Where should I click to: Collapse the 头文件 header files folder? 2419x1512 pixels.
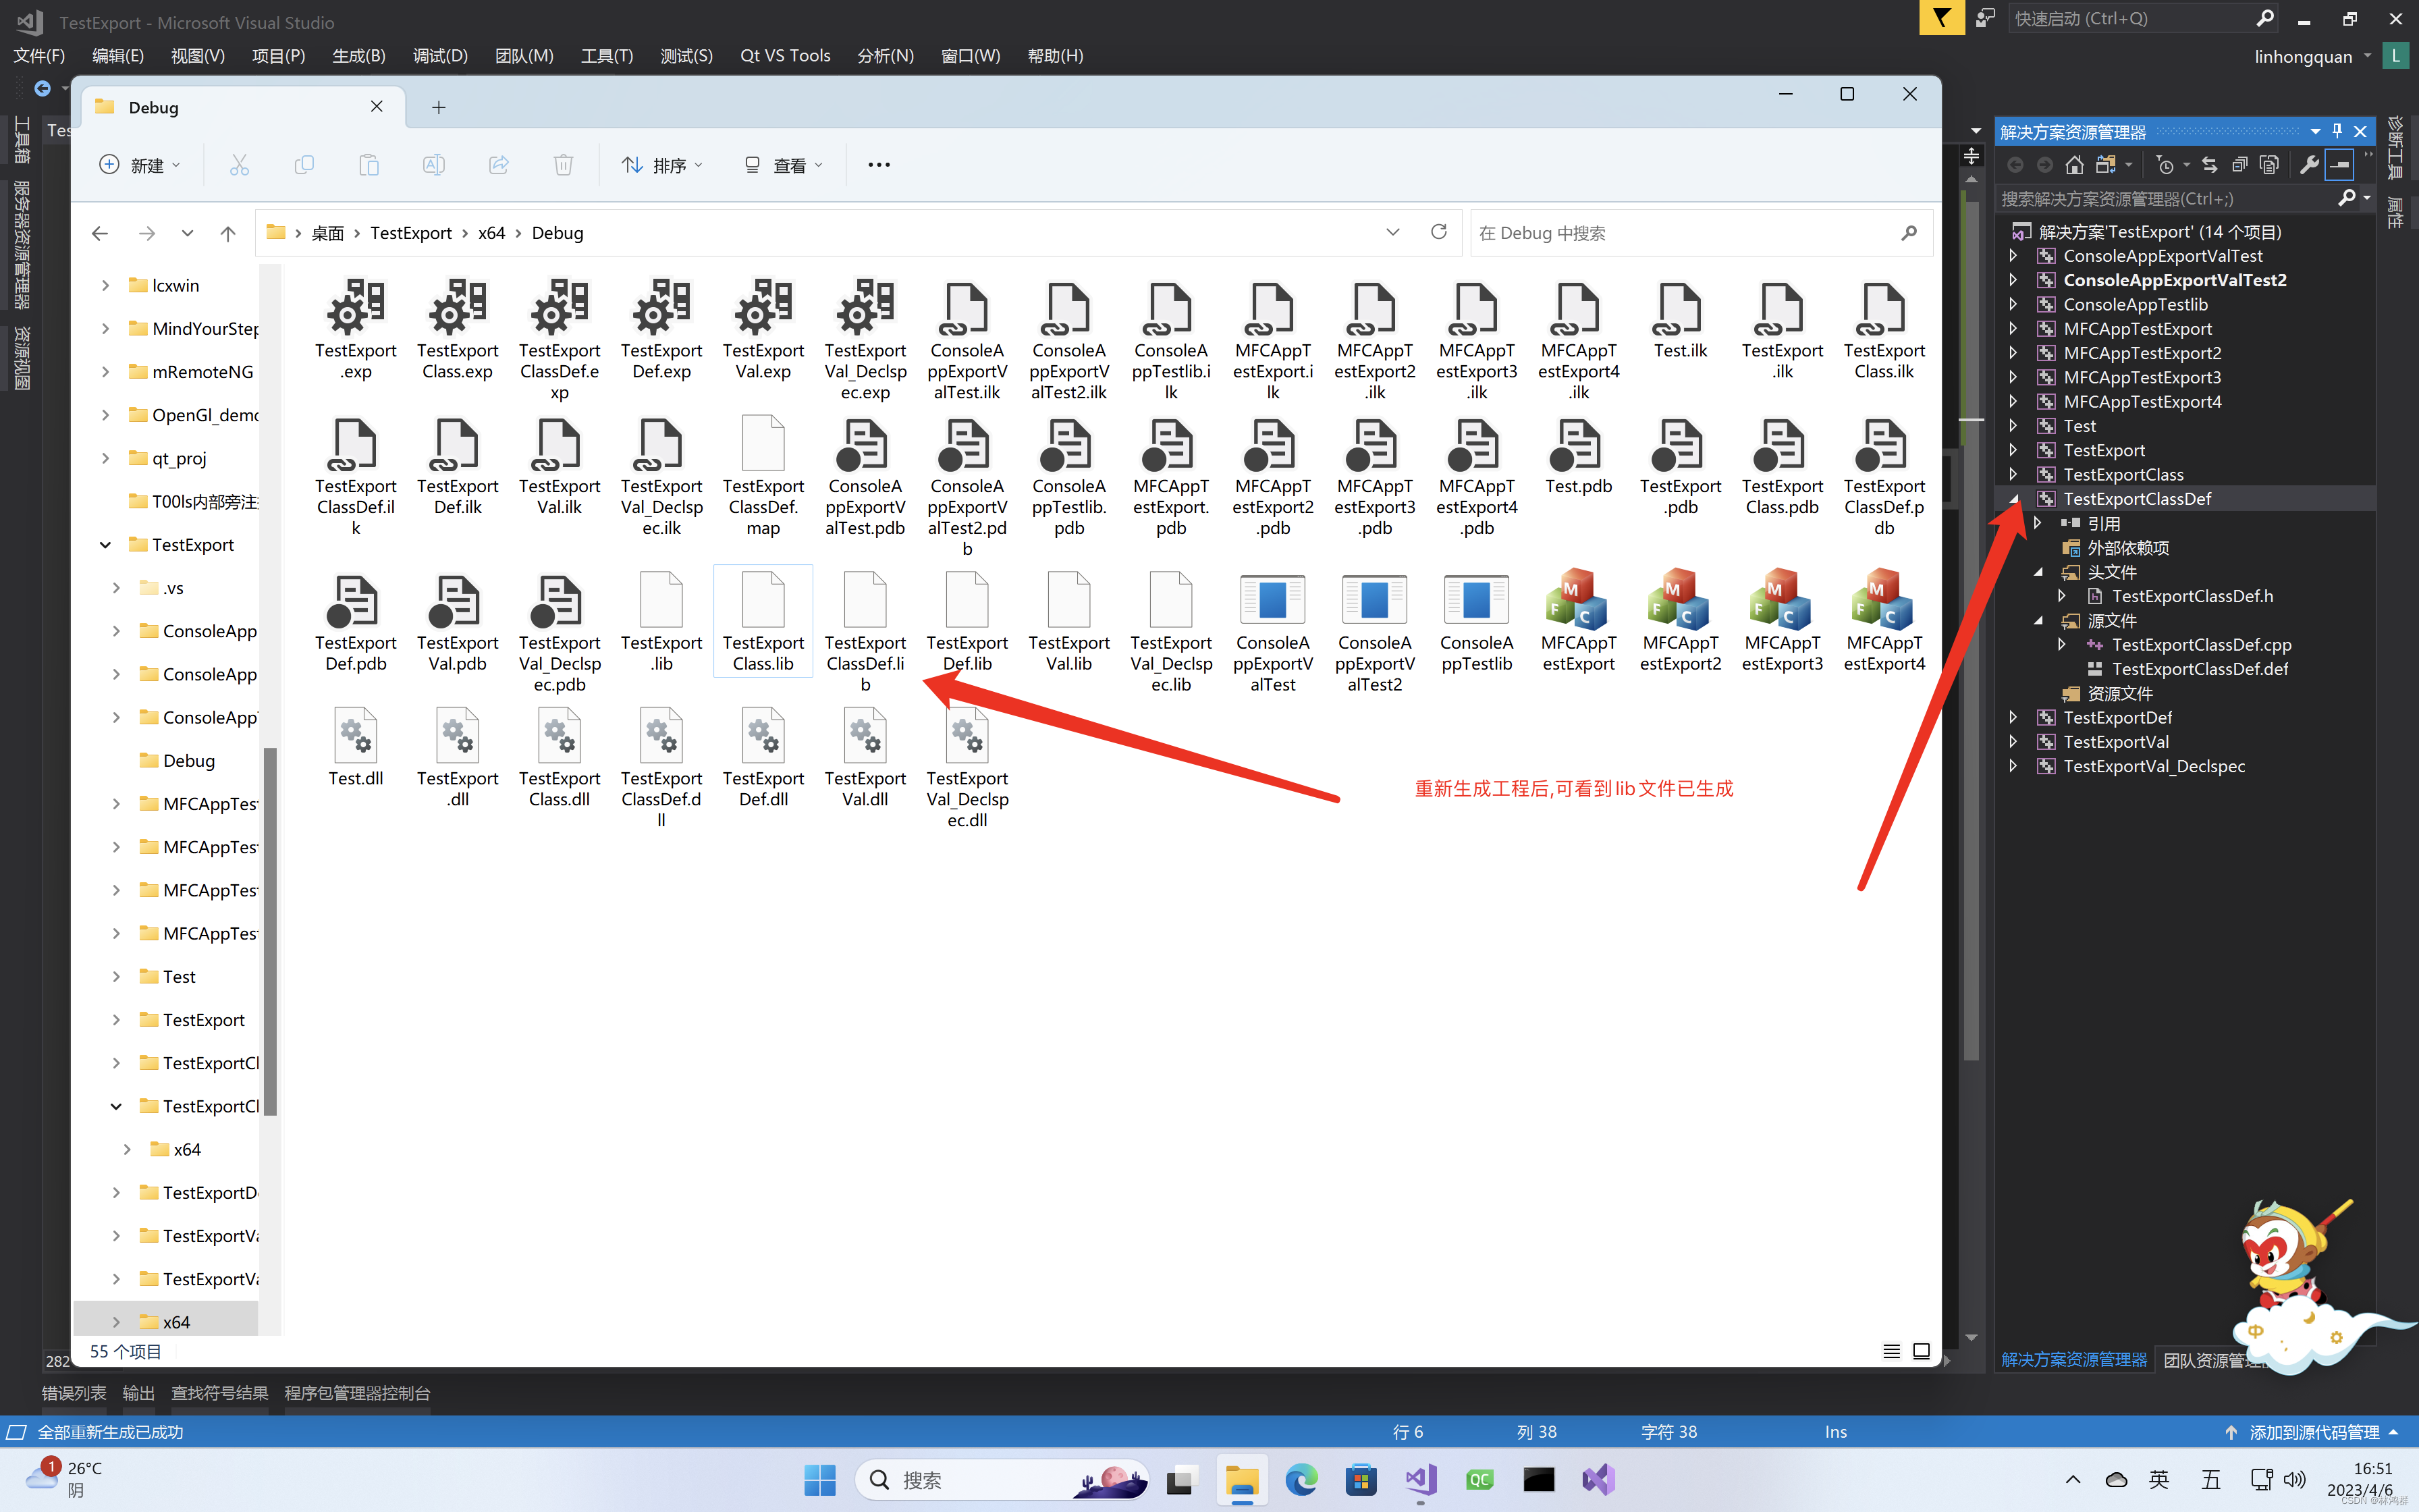[2038, 572]
